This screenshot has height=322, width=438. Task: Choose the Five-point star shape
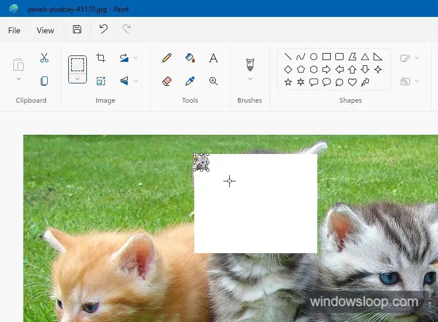(x=288, y=82)
